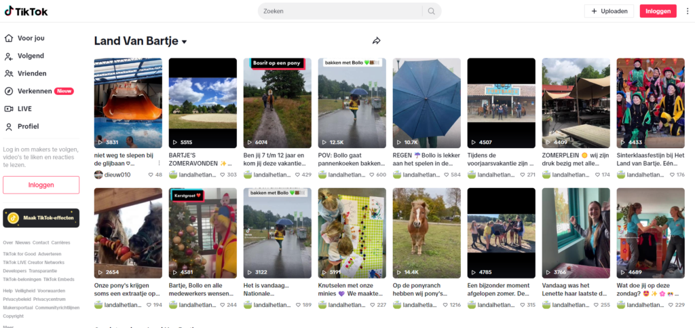Image resolution: width=695 pixels, height=328 pixels.
Task: Open the three-dot options menu in header
Action: pos(688,11)
